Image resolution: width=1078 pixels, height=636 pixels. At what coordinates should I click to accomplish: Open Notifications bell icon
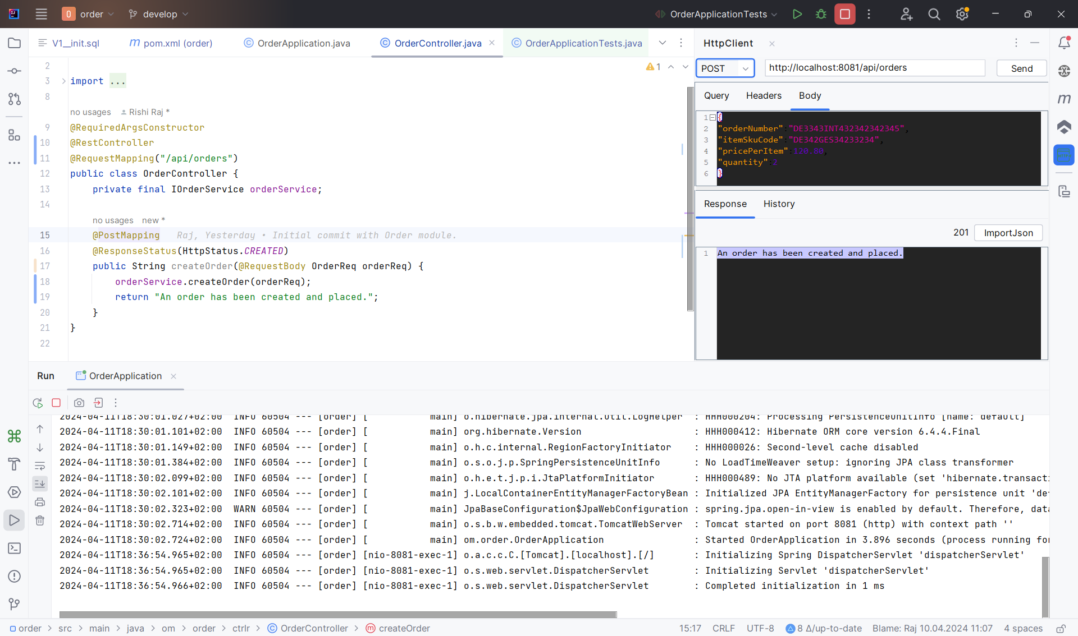coord(1064,43)
